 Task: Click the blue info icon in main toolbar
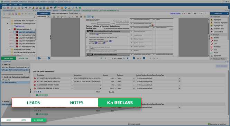point(73,8)
